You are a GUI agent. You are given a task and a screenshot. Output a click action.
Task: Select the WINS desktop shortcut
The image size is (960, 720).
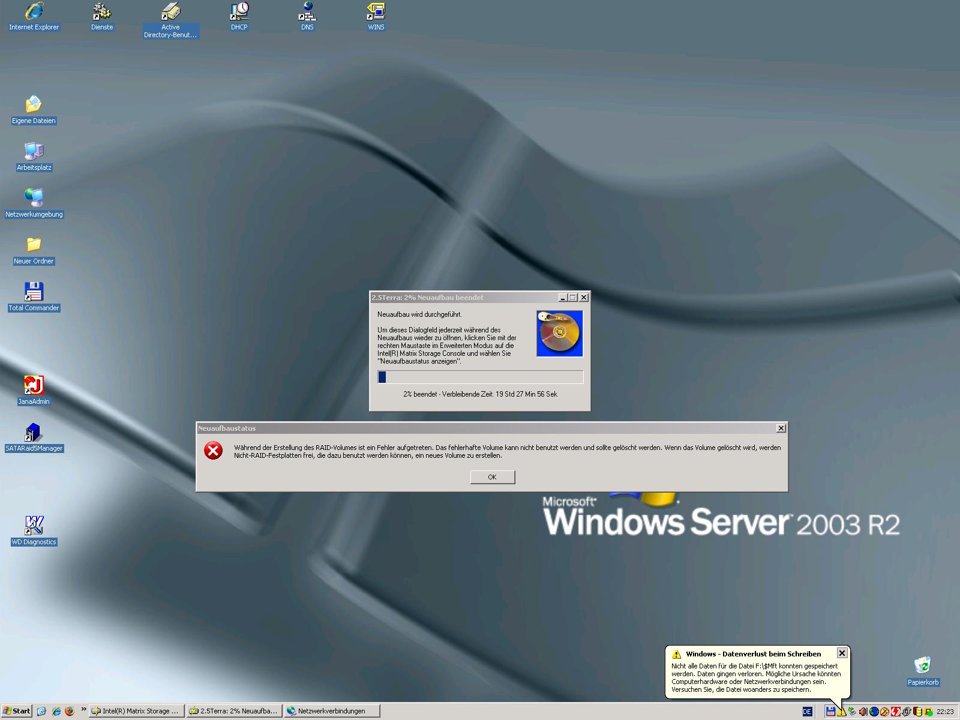[376, 17]
